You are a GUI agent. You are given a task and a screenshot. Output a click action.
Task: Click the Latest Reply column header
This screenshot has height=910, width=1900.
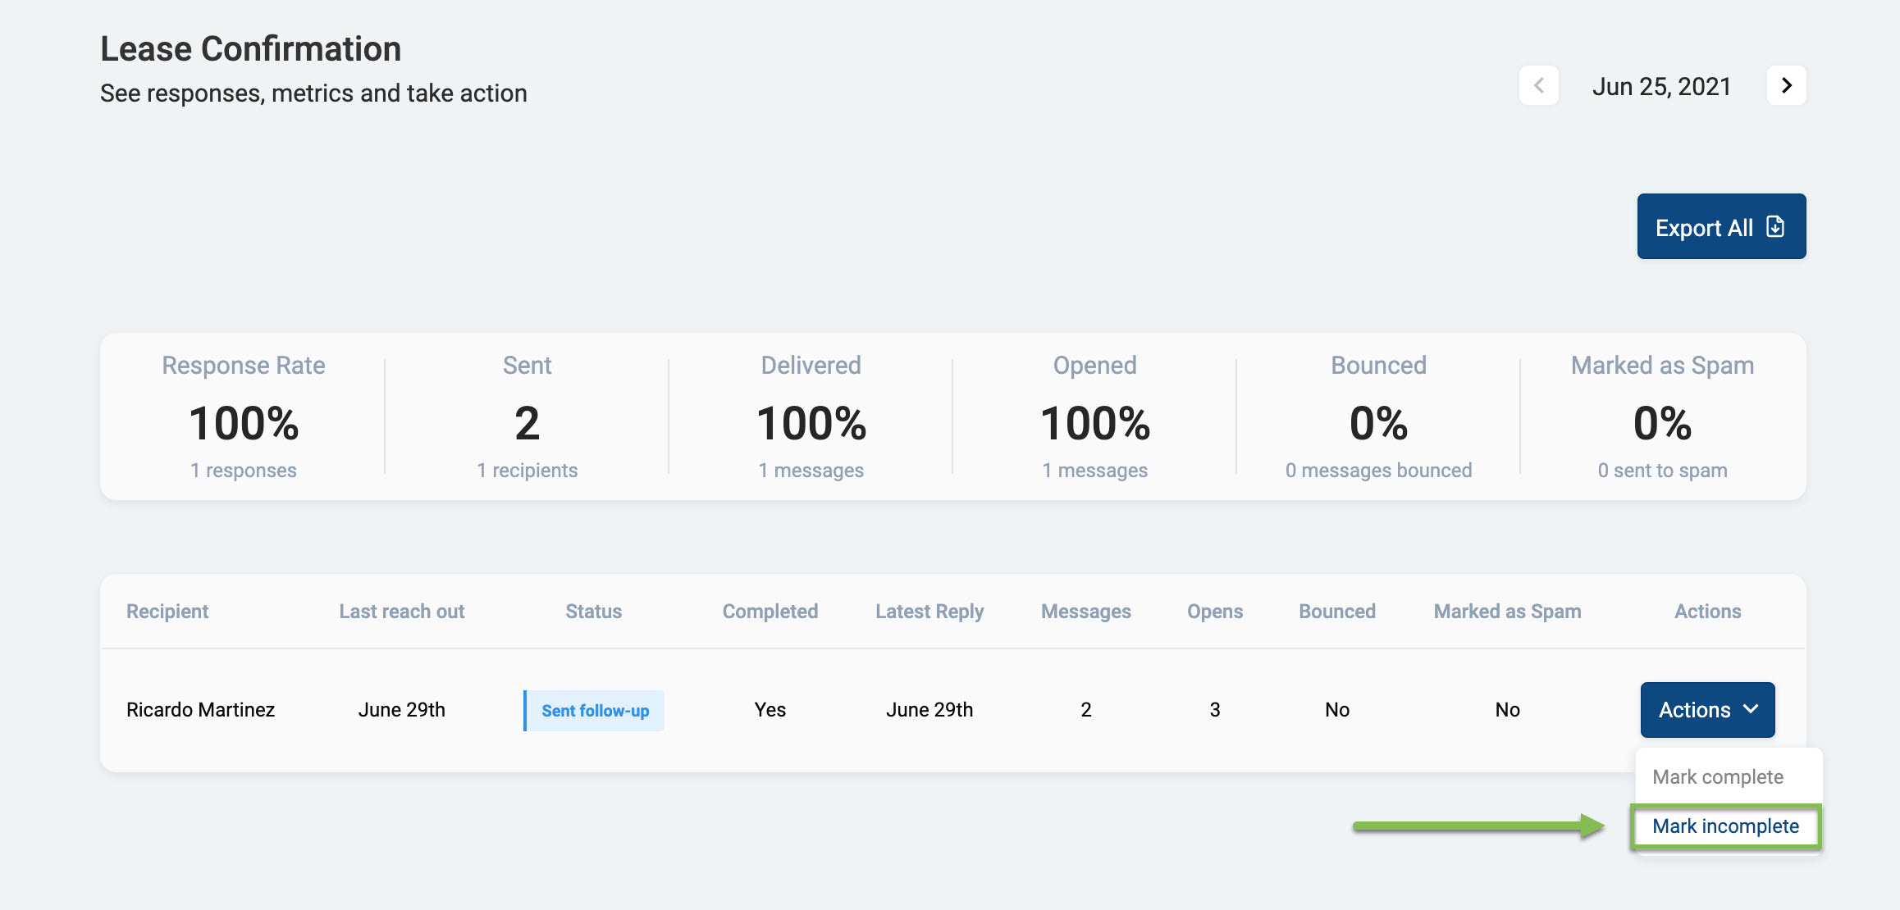pos(929,612)
